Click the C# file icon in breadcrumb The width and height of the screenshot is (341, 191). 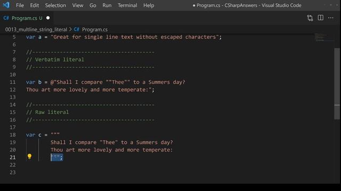[x=77, y=29]
